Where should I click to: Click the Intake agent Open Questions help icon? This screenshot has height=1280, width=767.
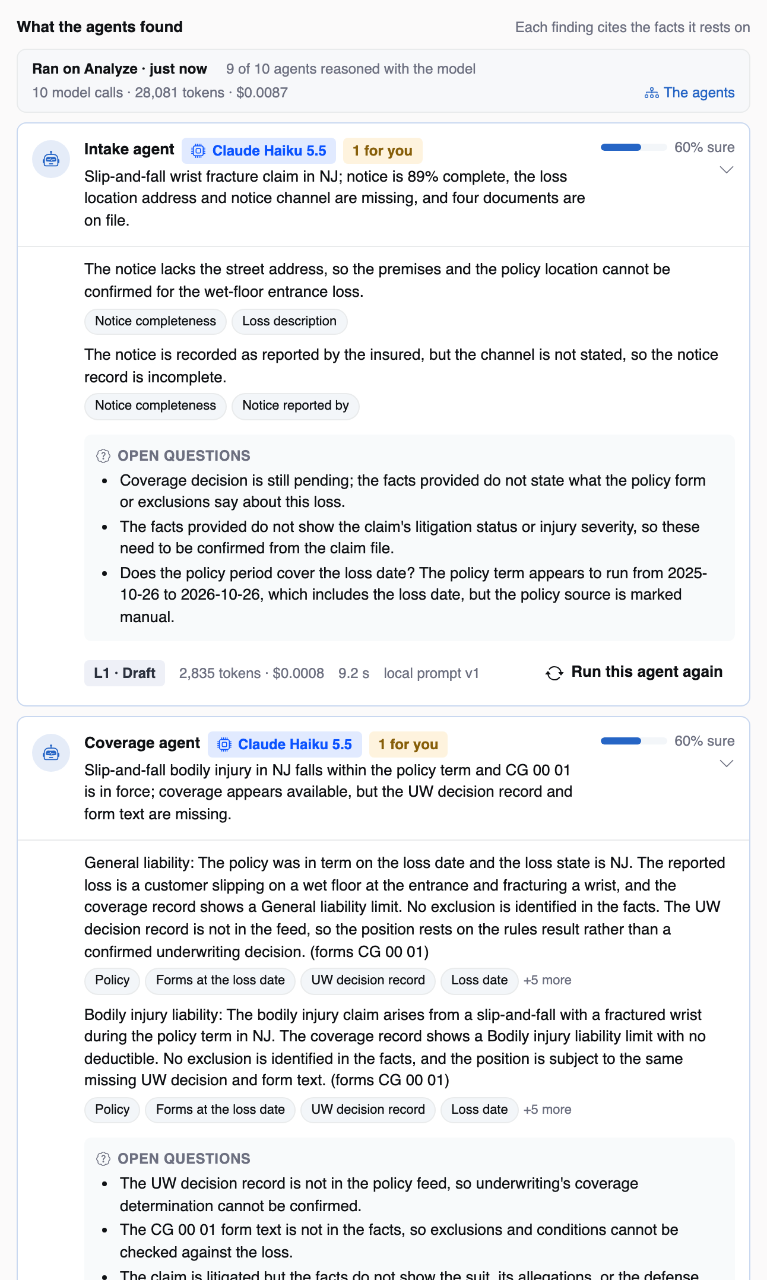tap(103, 456)
